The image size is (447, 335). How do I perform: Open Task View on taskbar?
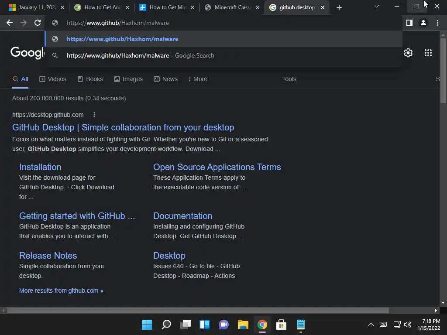[x=186, y=325]
